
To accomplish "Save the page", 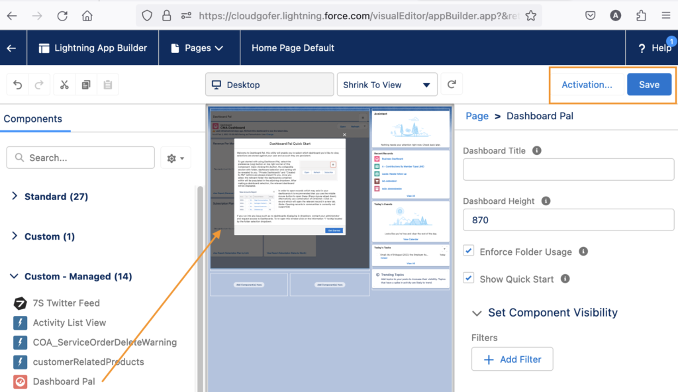I will 649,85.
